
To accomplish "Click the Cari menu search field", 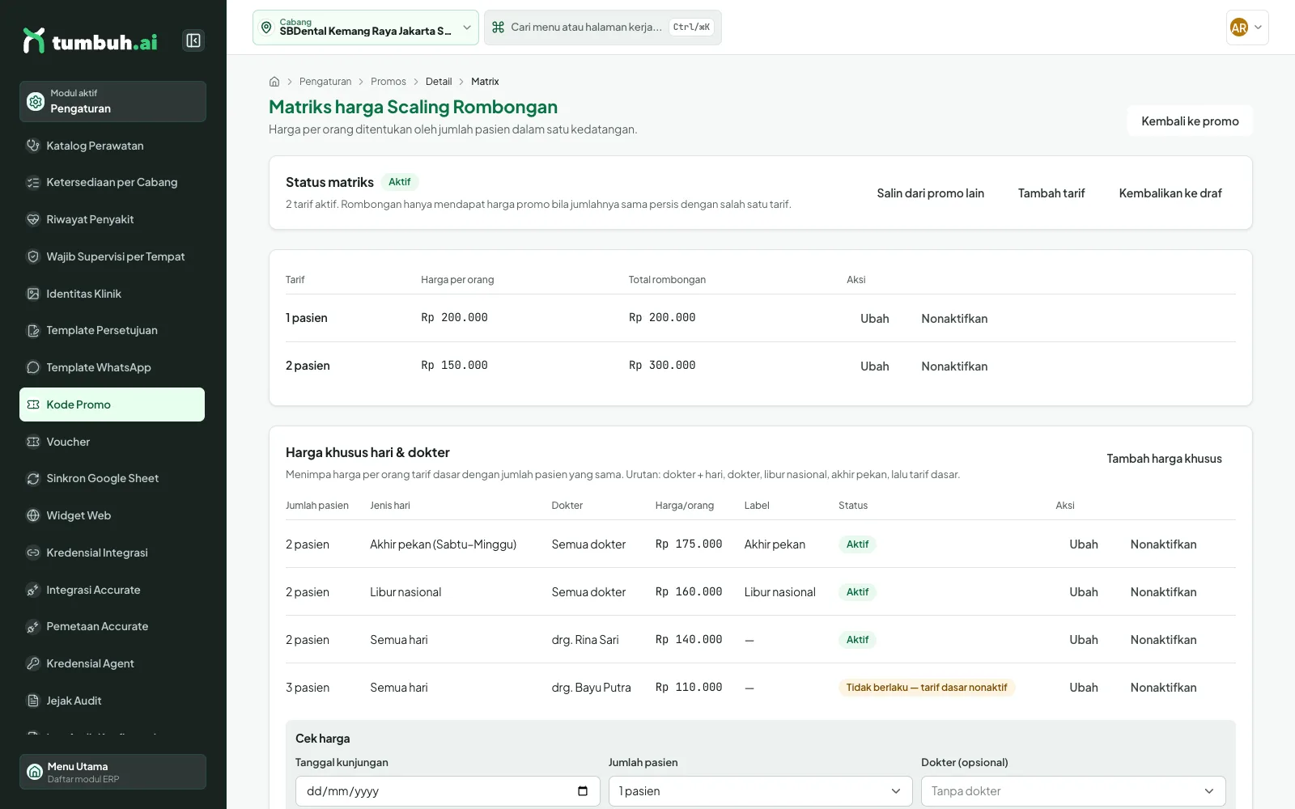I will coord(602,28).
